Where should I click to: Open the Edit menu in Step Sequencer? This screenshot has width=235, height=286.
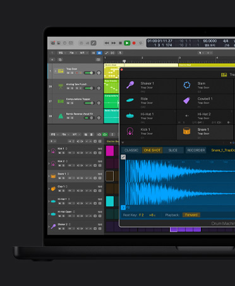tap(54, 134)
